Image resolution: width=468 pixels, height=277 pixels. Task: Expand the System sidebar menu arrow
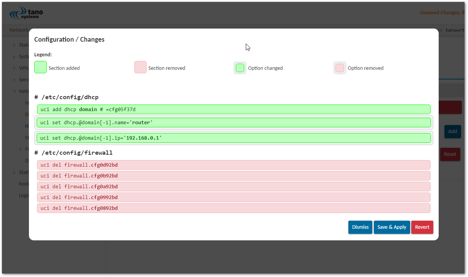point(15,57)
